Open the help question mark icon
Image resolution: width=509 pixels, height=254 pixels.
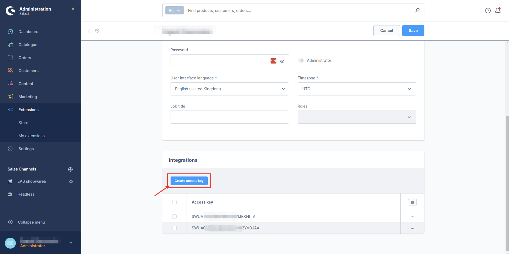488,11
